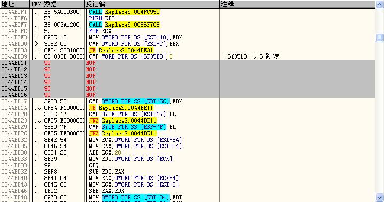Screen dimensions: 384x202
Task: Select CMP BYTE PTR DS:[ESI+17],BL line
Action: 133,114
